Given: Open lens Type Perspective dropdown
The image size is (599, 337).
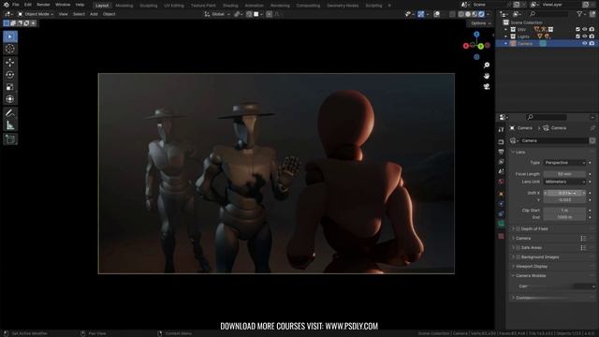Looking at the screenshot, I should (x=564, y=163).
